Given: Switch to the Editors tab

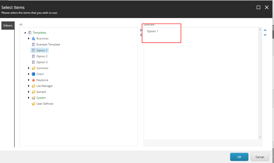Looking at the screenshot, I should 8,26.
